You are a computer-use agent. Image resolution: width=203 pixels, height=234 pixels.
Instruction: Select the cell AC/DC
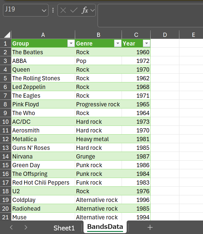coord(43,122)
